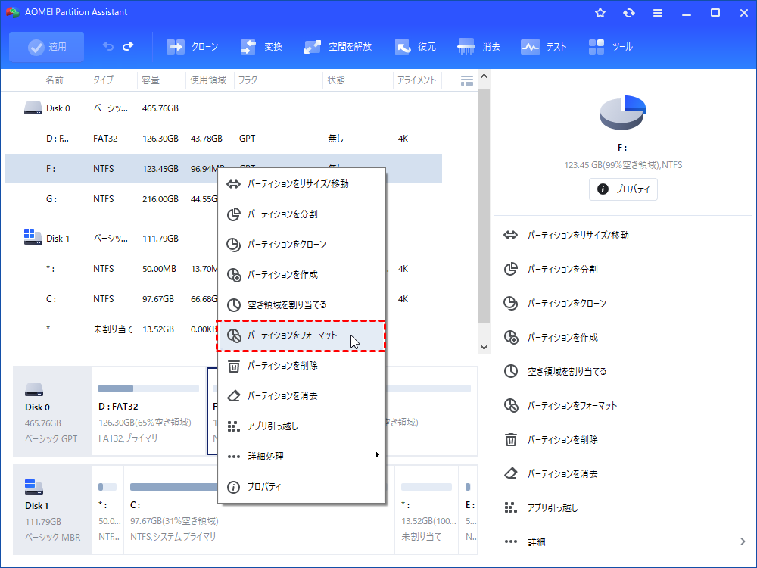The width and height of the screenshot is (757, 568).
Task: Toggle the column view settings icon
Action: 467,80
